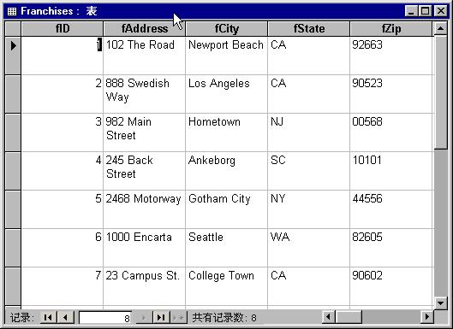453x329 pixels.
Task: Click the Newport Beach city cell
Action: [x=226, y=56]
